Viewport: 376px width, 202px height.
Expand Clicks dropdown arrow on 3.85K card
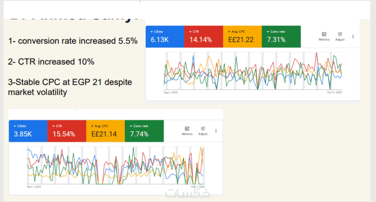point(15,126)
